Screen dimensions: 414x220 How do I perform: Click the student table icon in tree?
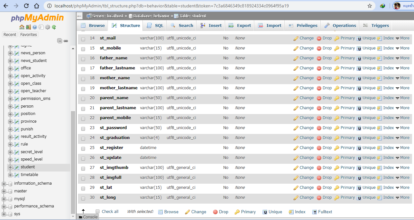point(17,167)
